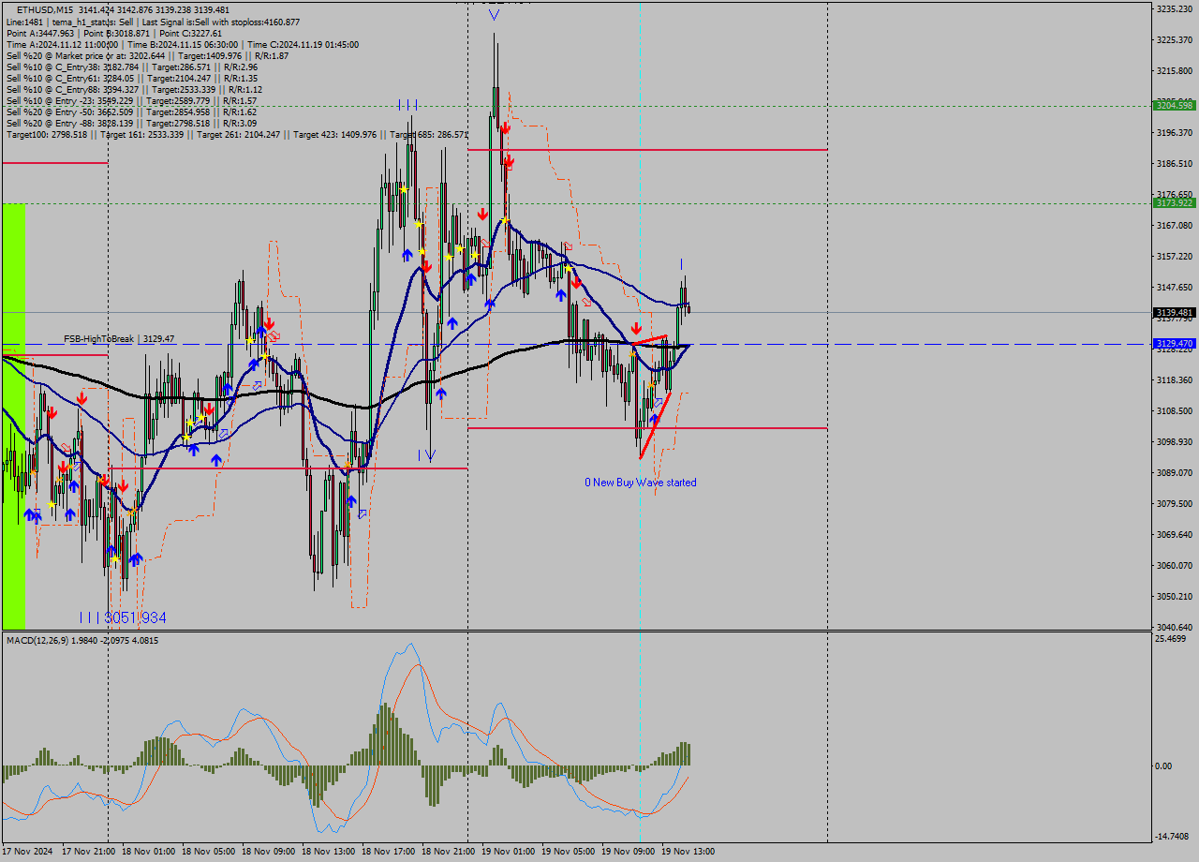Click the 3225.370 price axis value
The image size is (1199, 862).
(1175, 39)
